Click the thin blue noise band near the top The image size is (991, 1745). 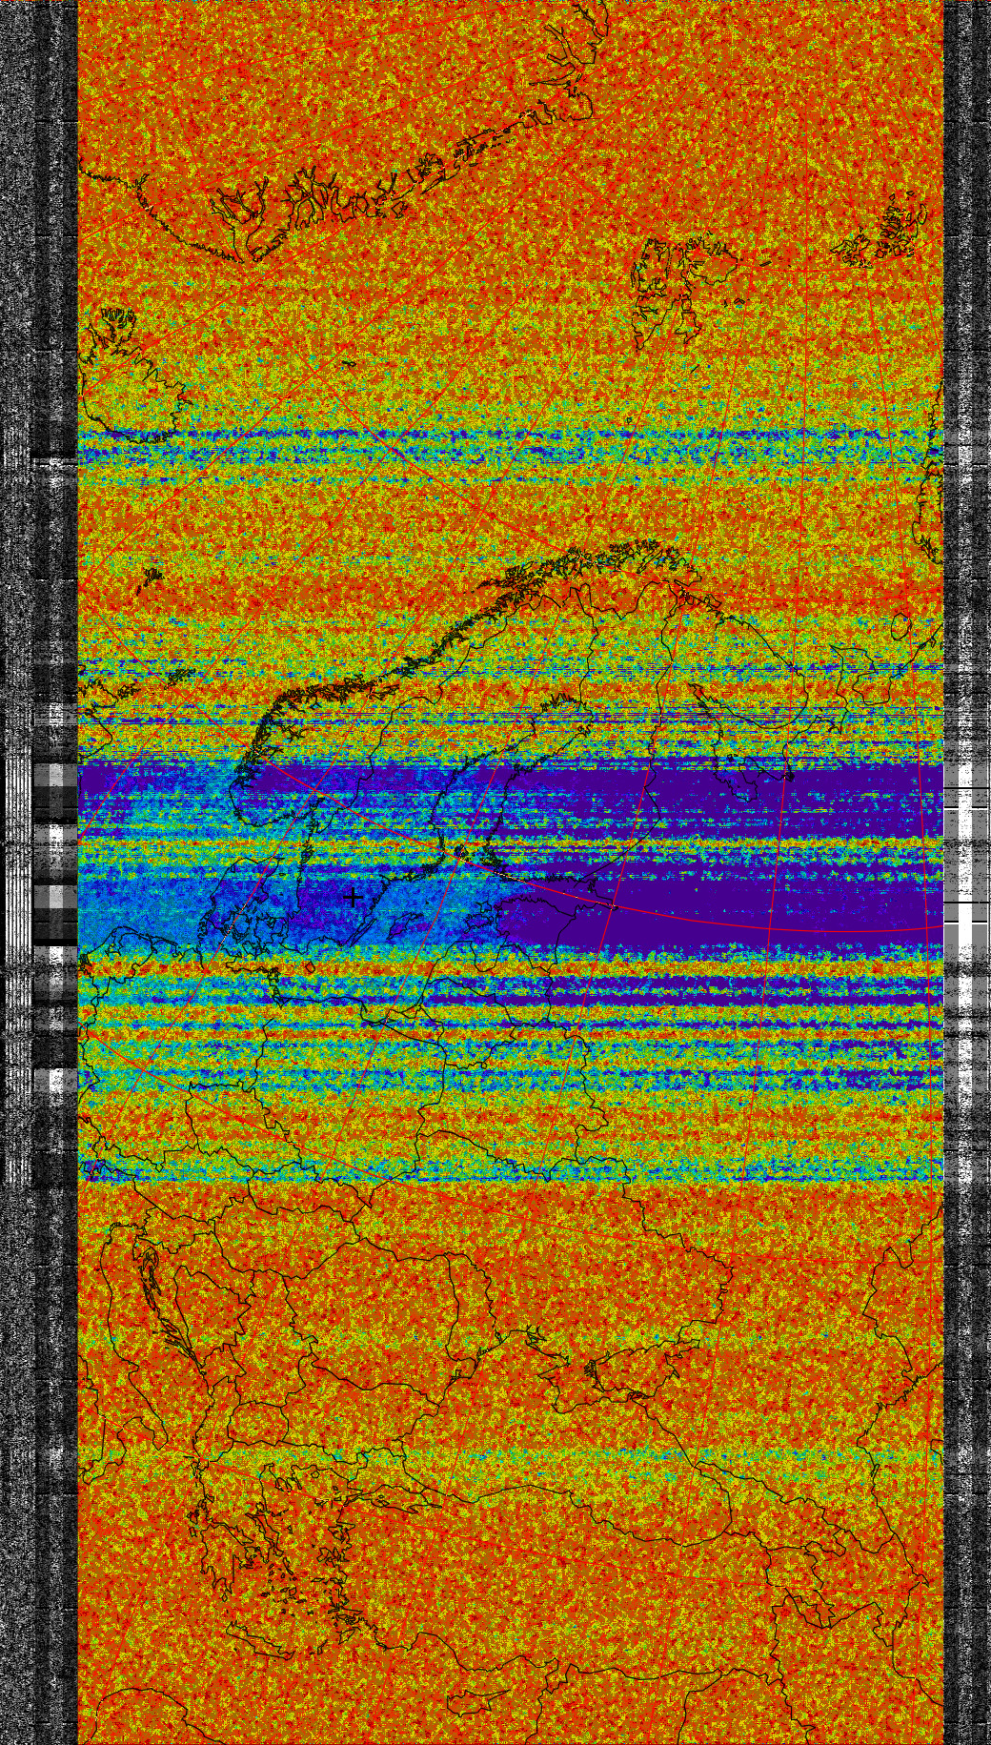pyautogui.click(x=476, y=446)
